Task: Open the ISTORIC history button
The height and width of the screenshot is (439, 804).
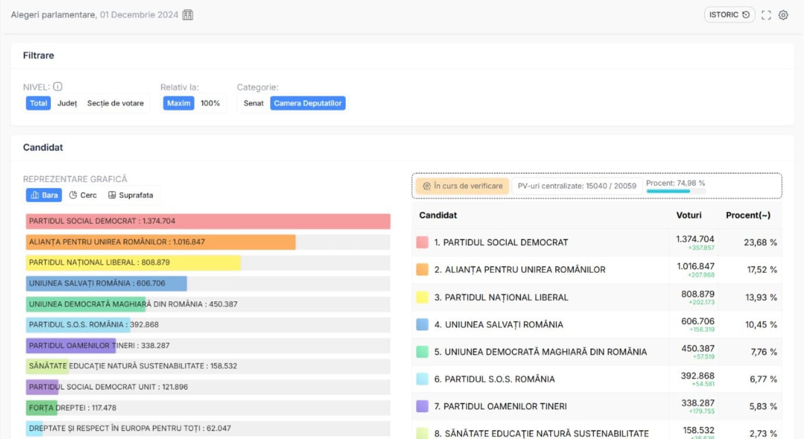Action: [729, 15]
